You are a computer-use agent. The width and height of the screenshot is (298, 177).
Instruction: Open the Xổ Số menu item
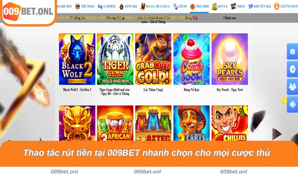[x=180, y=6]
